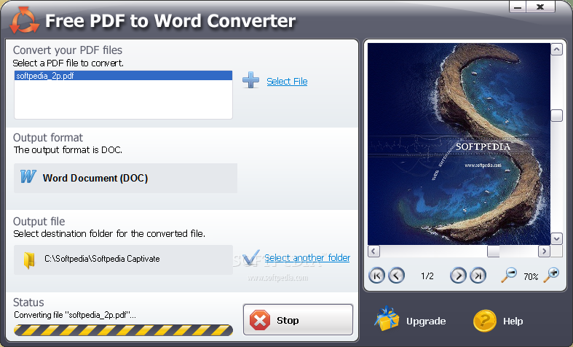Open the Upgrade option
Image resolution: width=573 pixels, height=347 pixels.
tap(426, 321)
